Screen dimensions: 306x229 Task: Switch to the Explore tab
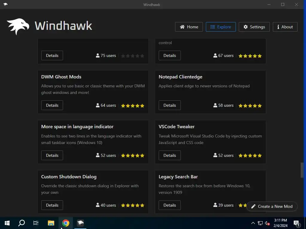(x=221, y=27)
